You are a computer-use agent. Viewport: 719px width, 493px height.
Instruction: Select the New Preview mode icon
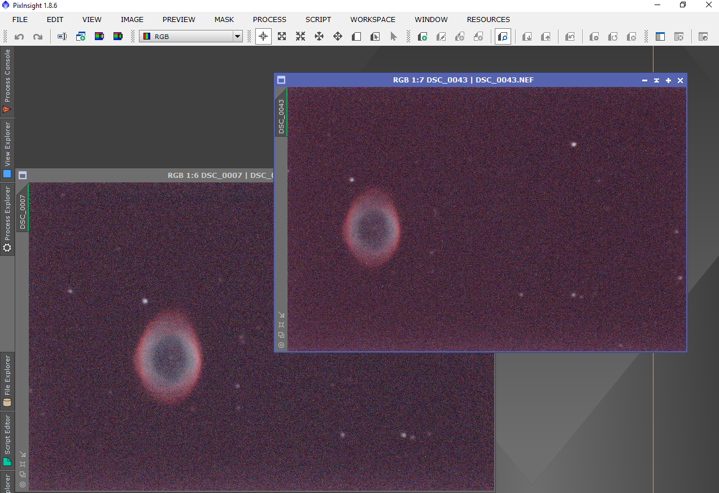(356, 37)
